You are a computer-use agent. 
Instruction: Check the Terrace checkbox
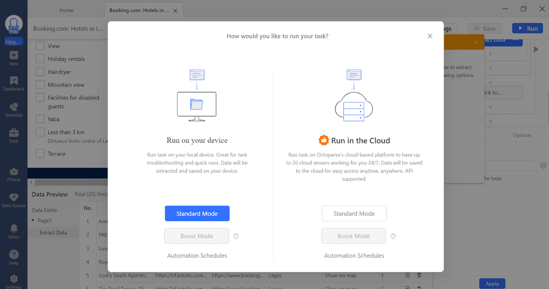pyautogui.click(x=40, y=153)
